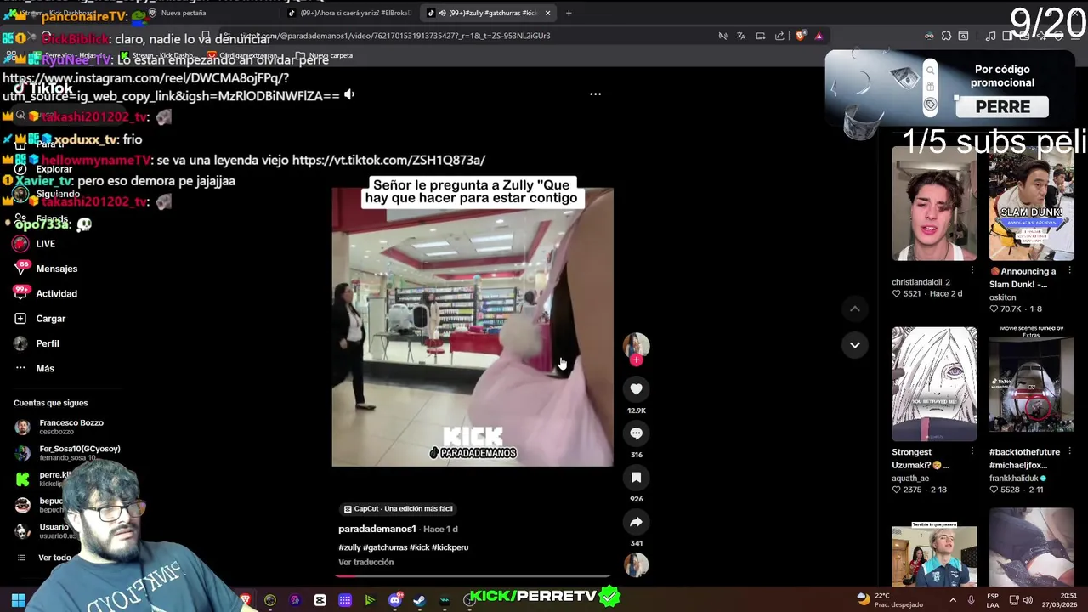Viewport: 1088px width, 612px height.
Task: Open Strongest Uzumaki video thumbnail
Action: coord(934,384)
